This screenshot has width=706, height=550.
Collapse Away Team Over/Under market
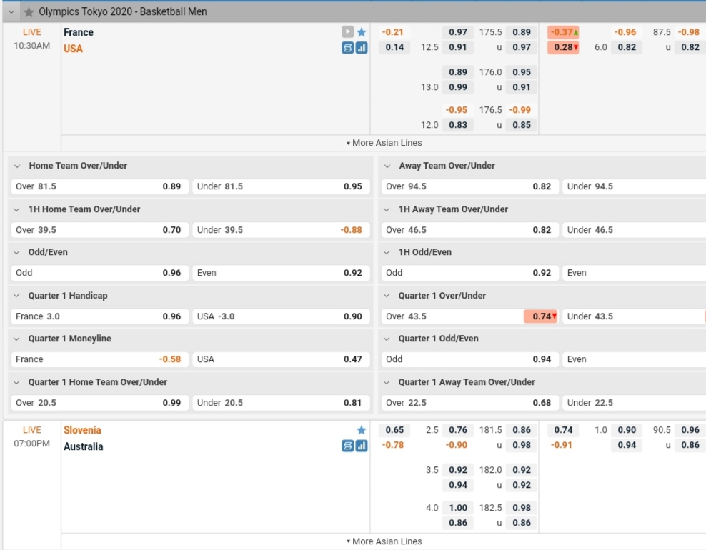[x=387, y=166]
